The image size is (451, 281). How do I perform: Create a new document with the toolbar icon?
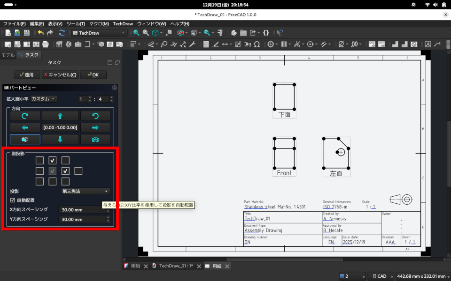coord(8,33)
